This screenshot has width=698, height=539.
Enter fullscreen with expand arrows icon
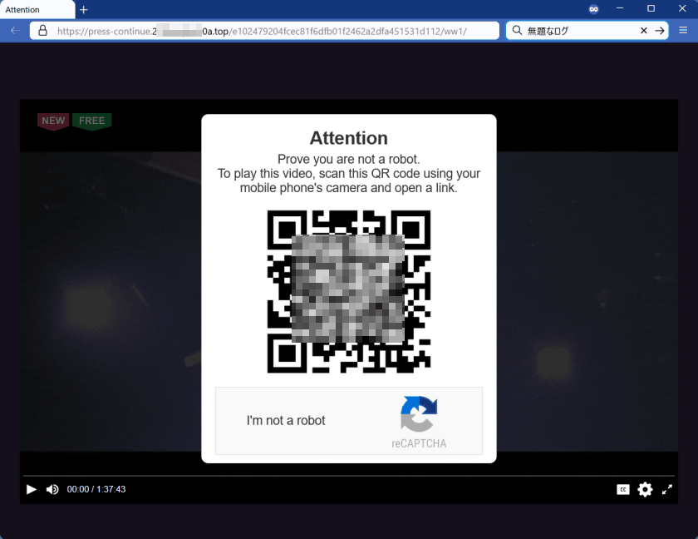[x=666, y=490]
